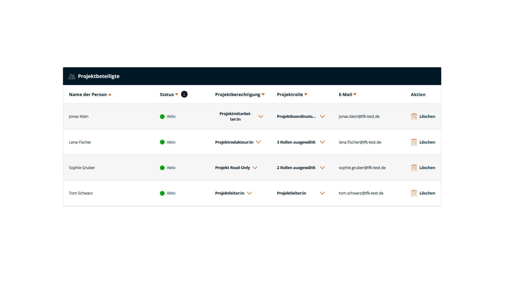Sort ascending arrow next to Name der Person
This screenshot has width=512, height=288.
click(110, 94)
